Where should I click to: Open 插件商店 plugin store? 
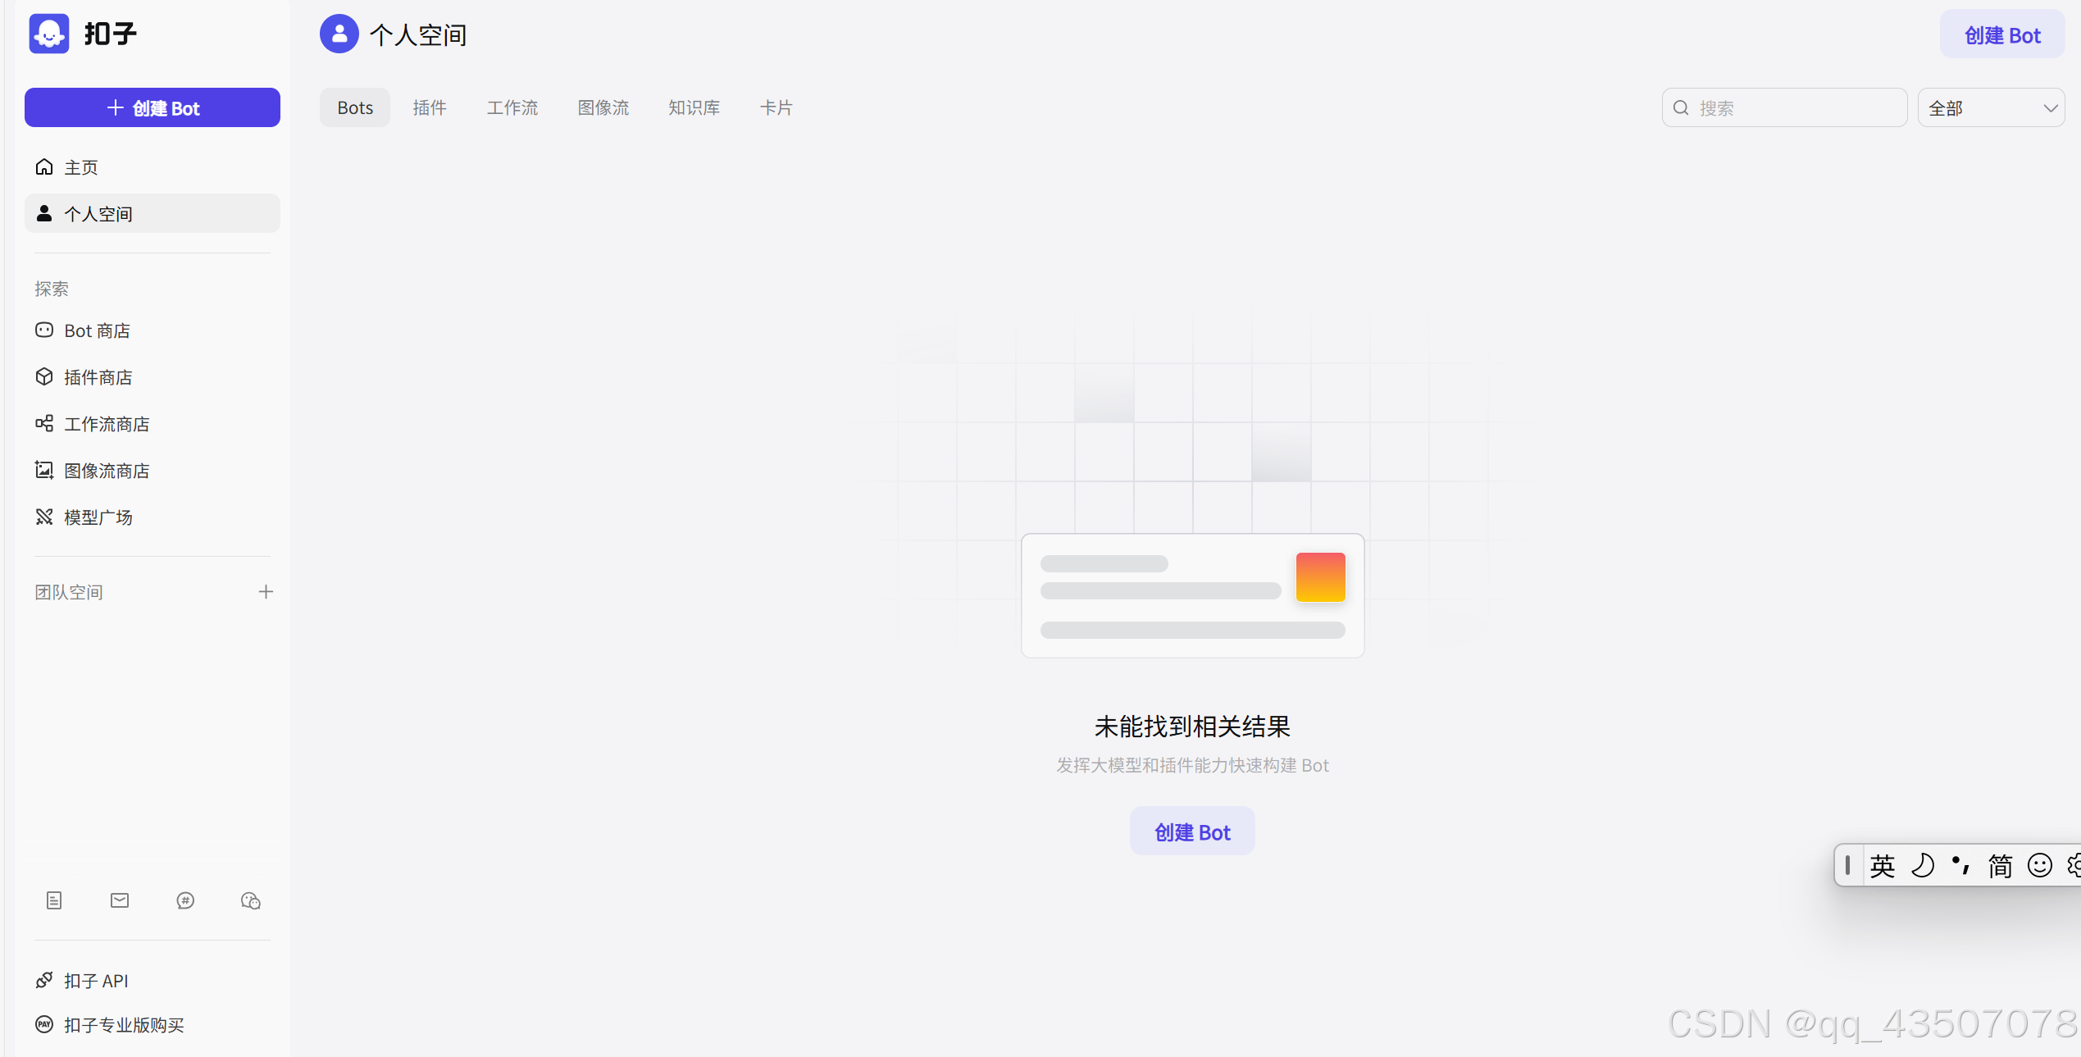coord(98,377)
